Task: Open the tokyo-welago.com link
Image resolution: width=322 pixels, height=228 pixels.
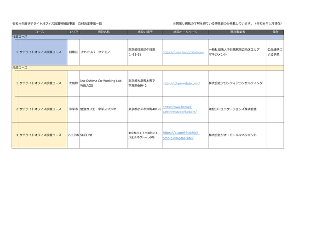Action: 181,83
